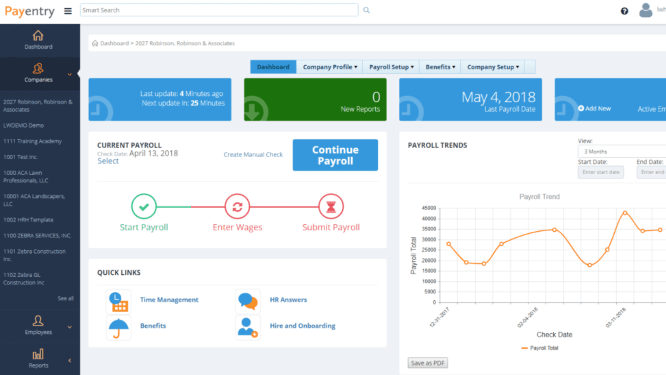Click the End Date input field
The width and height of the screenshot is (666, 375).
(x=651, y=172)
